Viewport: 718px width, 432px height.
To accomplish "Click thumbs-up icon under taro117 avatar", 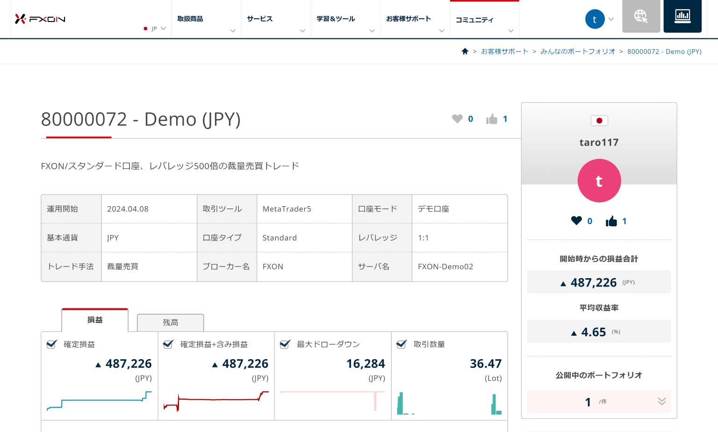I will [x=611, y=221].
